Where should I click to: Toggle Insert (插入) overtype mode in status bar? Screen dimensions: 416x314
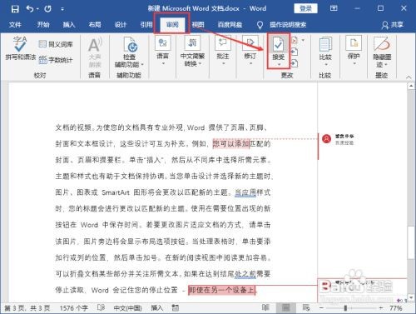point(156,307)
